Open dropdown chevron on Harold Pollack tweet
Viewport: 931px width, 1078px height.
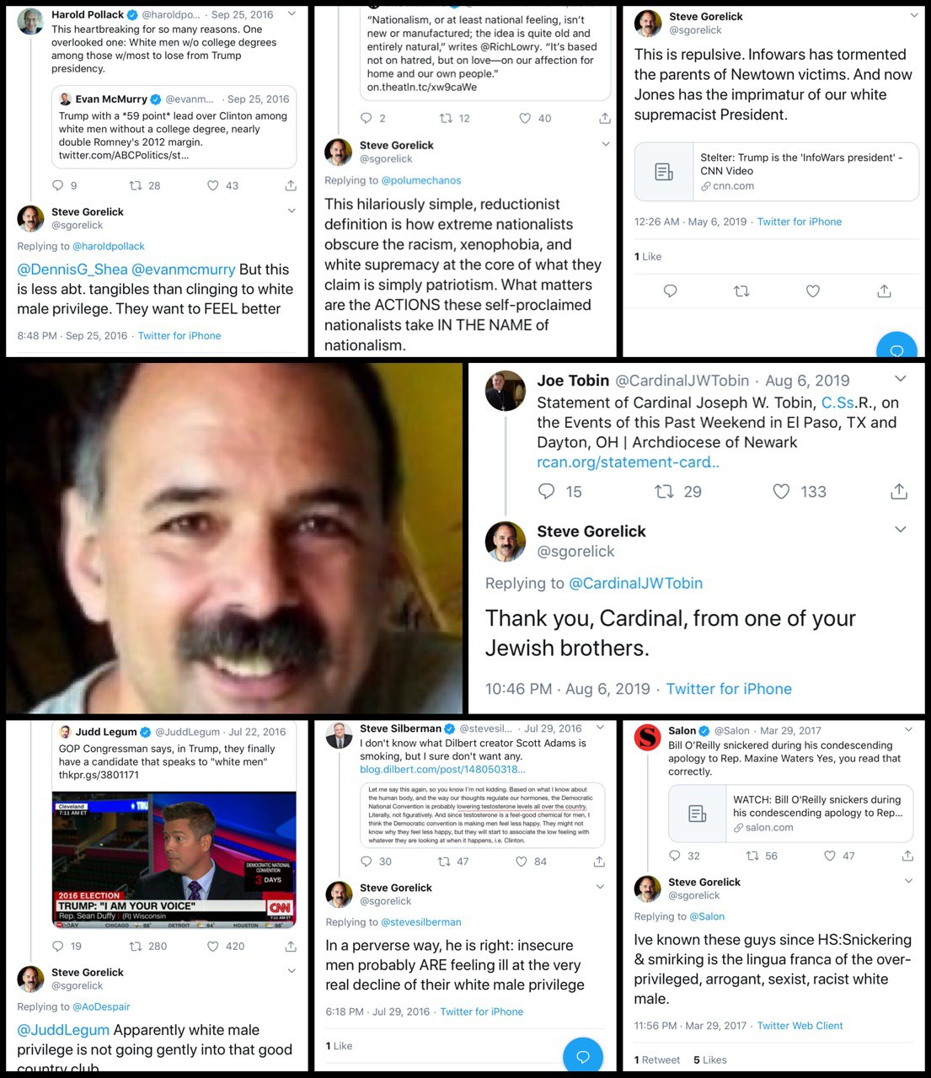[292, 14]
